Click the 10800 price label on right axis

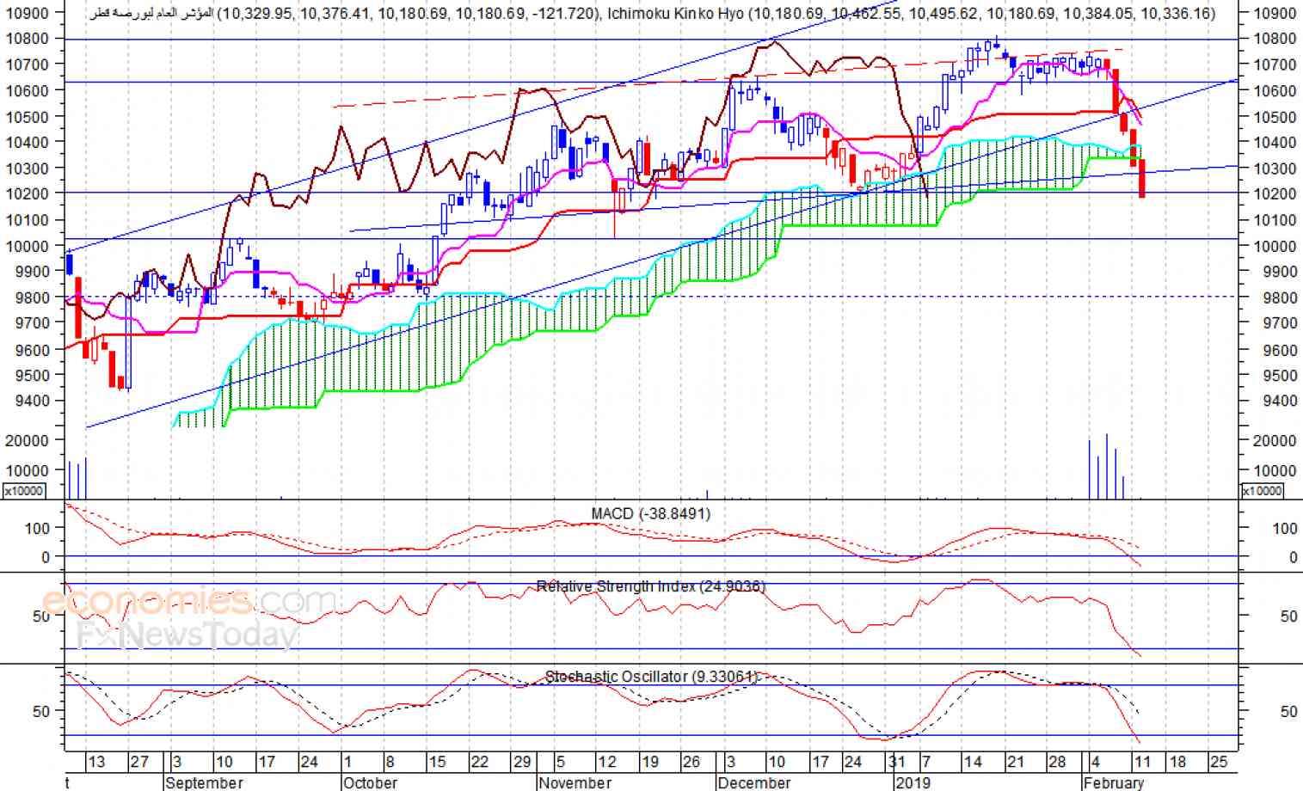tap(1274, 39)
